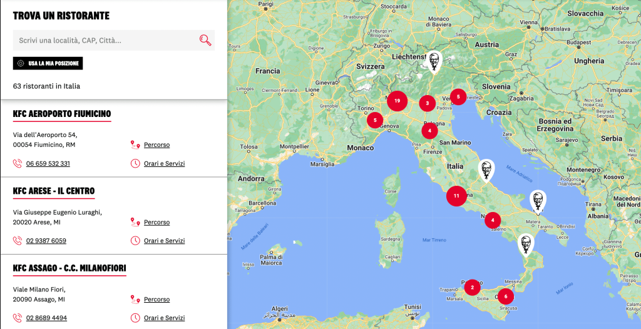Click the red magnifier search icon

pyautogui.click(x=205, y=40)
